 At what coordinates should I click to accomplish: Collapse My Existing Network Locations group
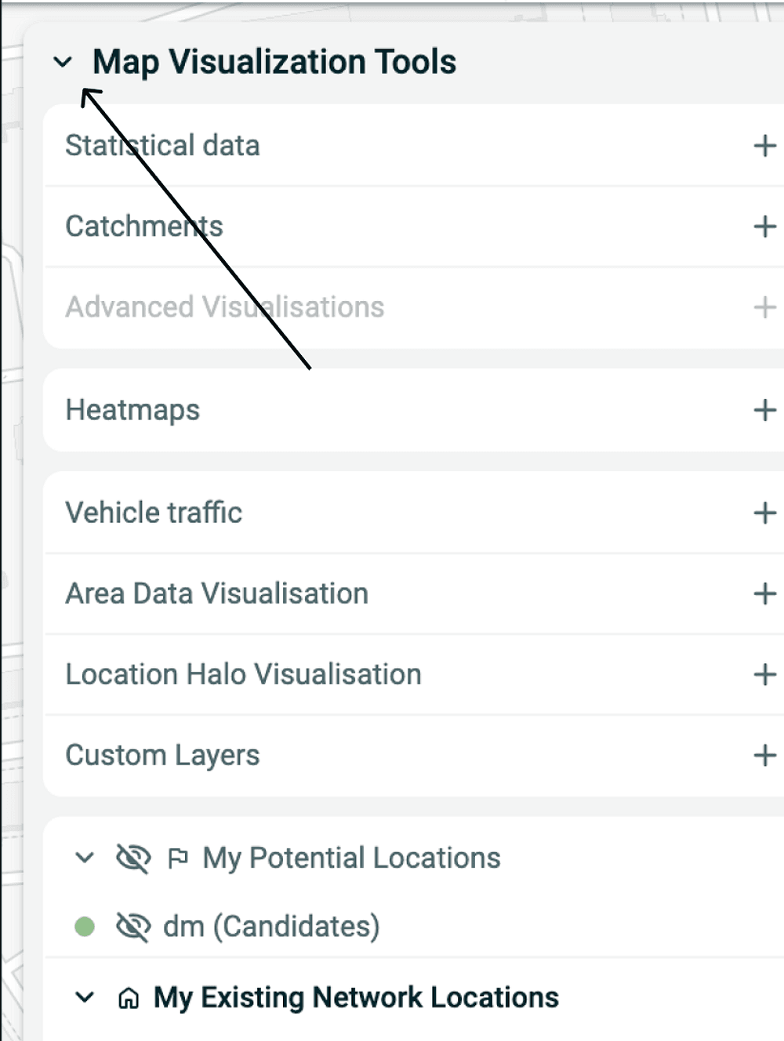(85, 998)
